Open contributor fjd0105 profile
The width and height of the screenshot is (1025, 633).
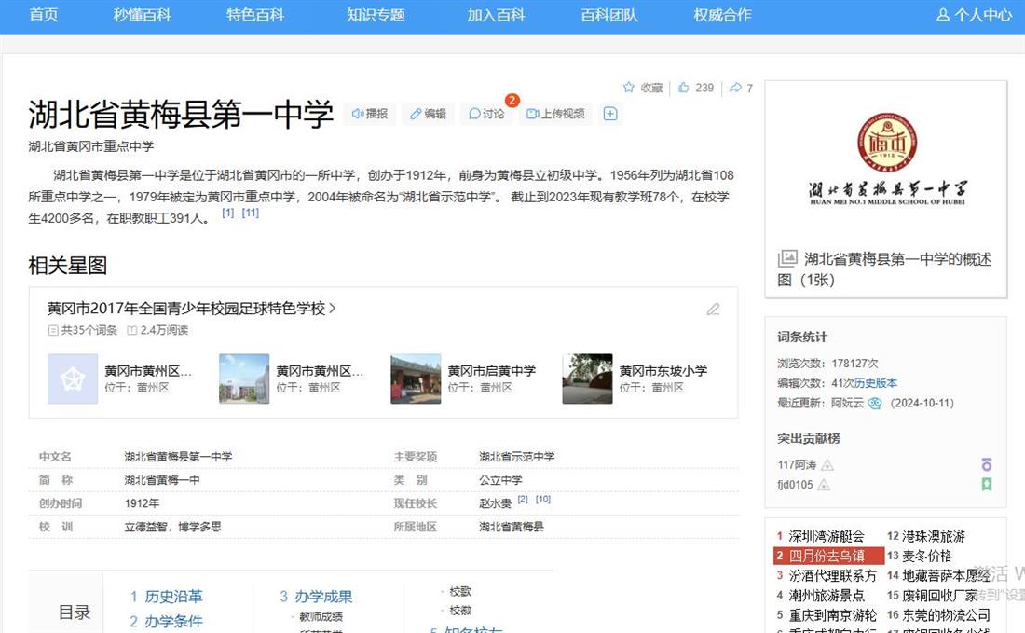795,485
